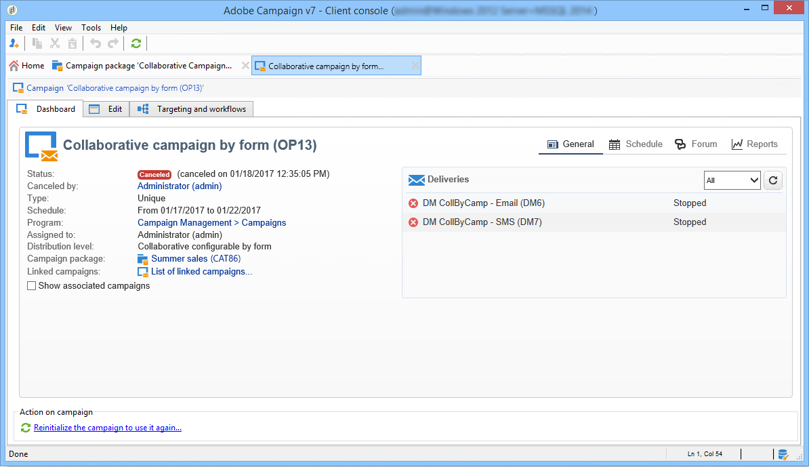The image size is (809, 467).
Task: Click Reinitialize the campaign to use it again
Action: coord(108,428)
